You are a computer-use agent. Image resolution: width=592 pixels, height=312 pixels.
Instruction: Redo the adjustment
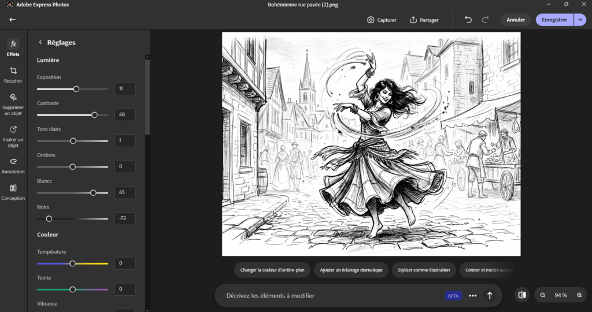(485, 20)
